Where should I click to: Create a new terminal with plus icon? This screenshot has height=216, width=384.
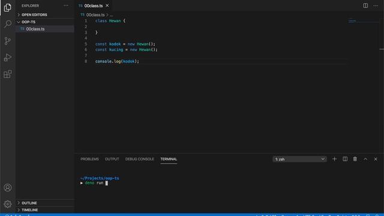[334, 159]
